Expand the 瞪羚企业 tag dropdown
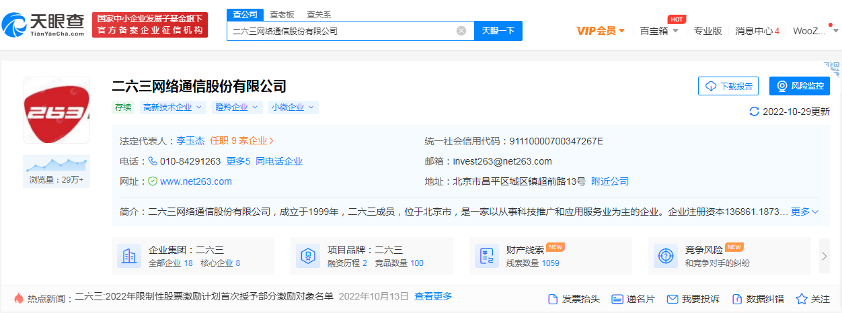 click(x=237, y=107)
